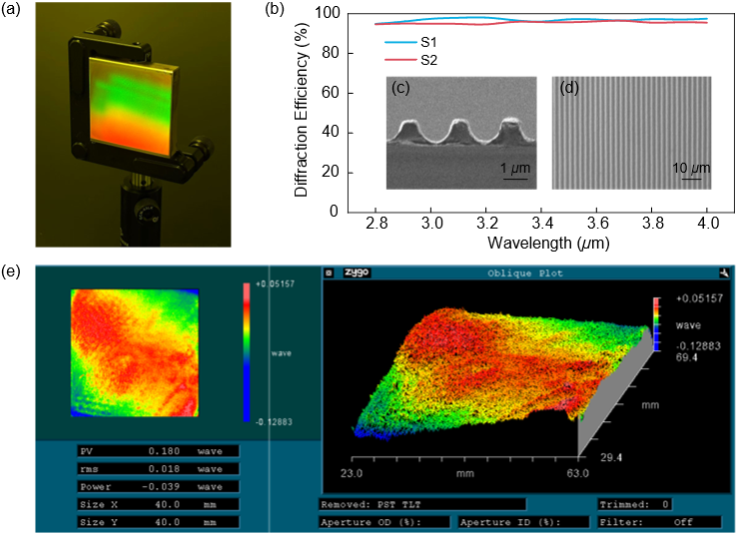
Task: Click the wrench icon on Oblique Plot window
Action: [x=722, y=272]
